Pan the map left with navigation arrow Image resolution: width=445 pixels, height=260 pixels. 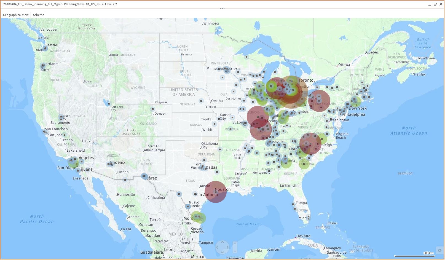(217, 247)
